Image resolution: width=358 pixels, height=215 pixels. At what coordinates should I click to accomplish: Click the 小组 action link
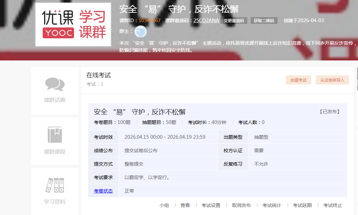[x=164, y=205]
